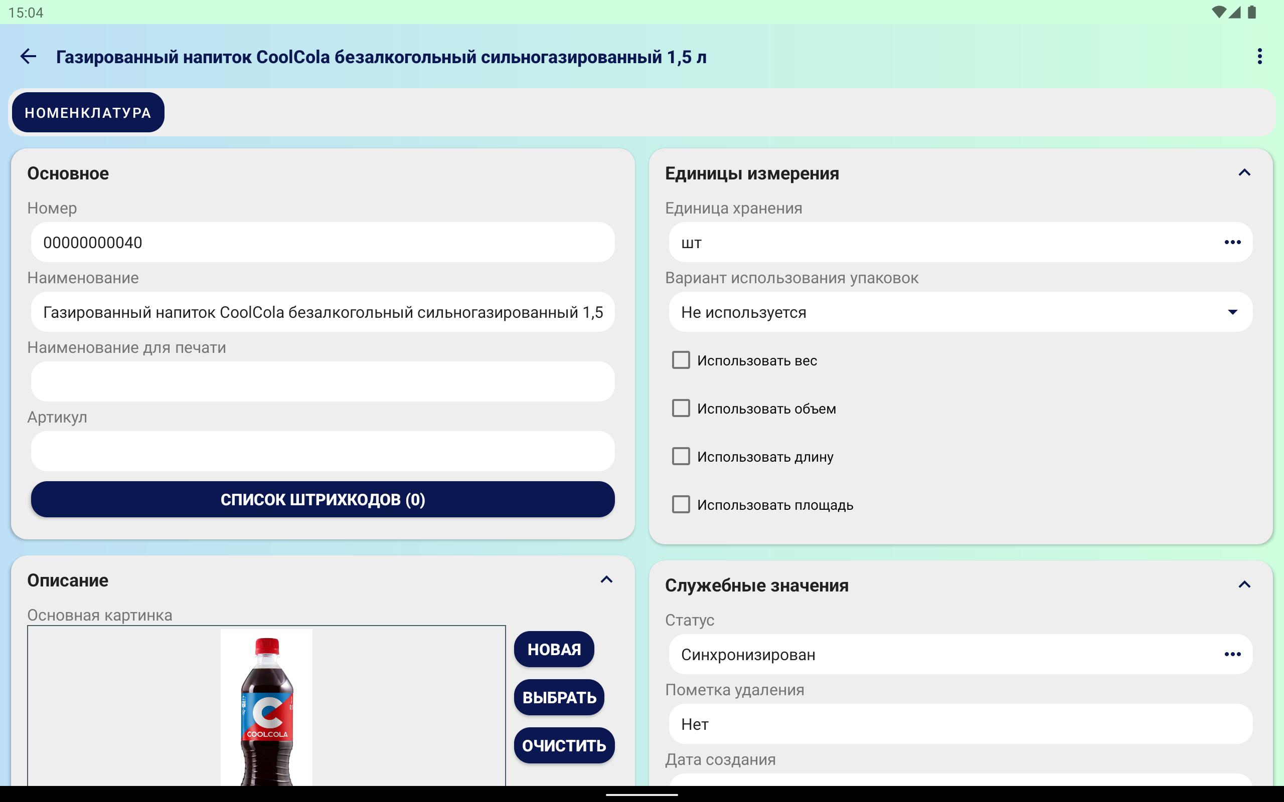
Task: Collapse the 'Служебные значения' section chevron
Action: pos(1244,584)
